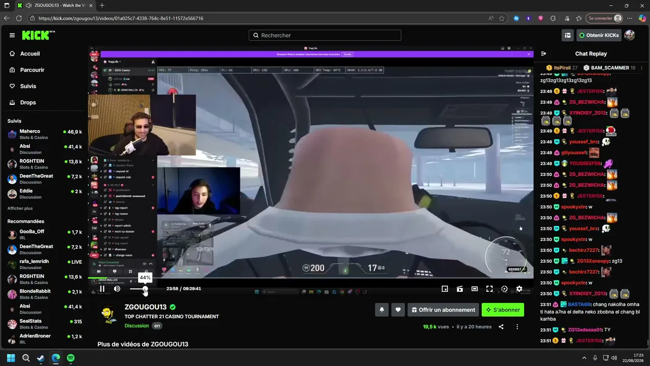The image size is (650, 366).
Task: Click the Rechercher search field
Action: [x=325, y=35]
